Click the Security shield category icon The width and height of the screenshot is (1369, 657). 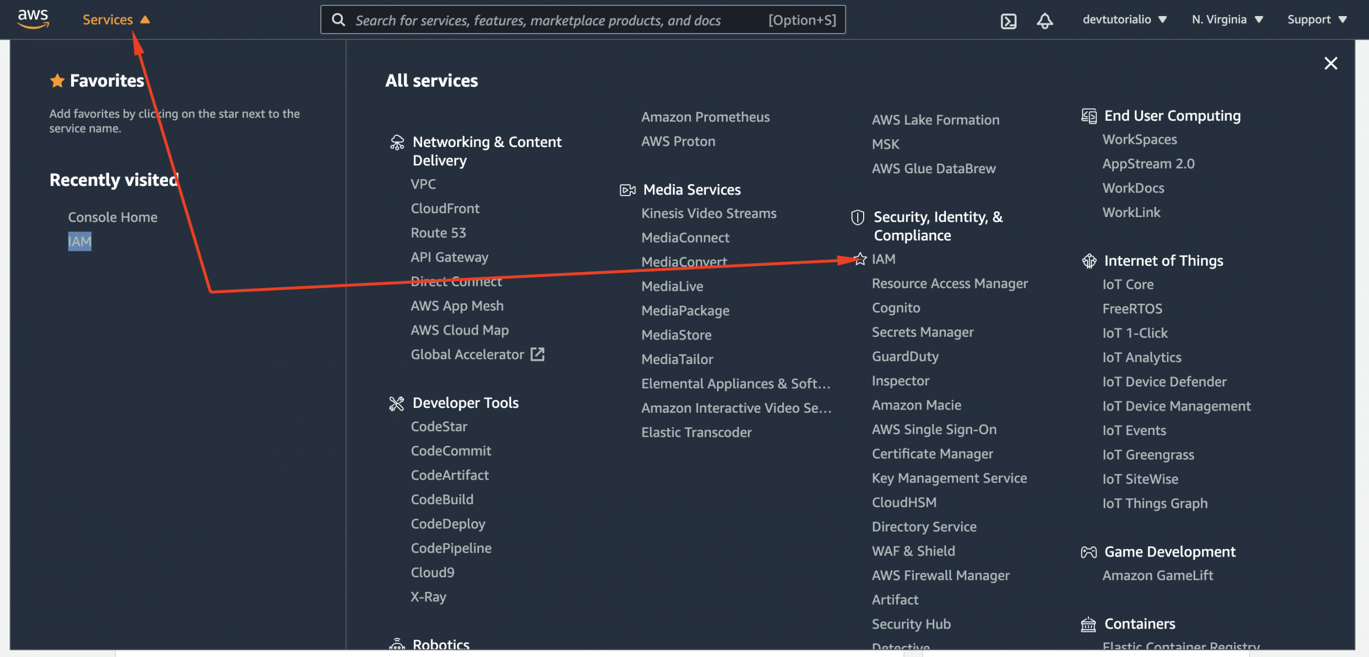coord(857,217)
